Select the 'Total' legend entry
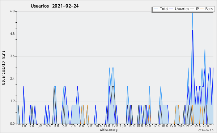The height and width of the screenshot is (133, 217). 164,9
